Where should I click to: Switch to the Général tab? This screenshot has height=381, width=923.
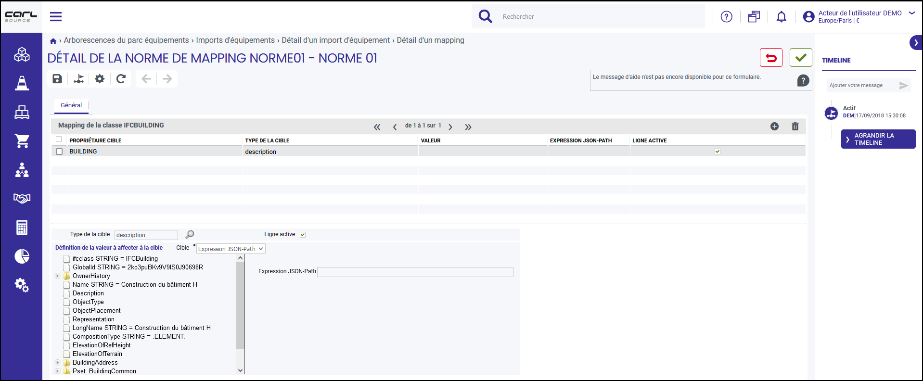[x=71, y=105]
